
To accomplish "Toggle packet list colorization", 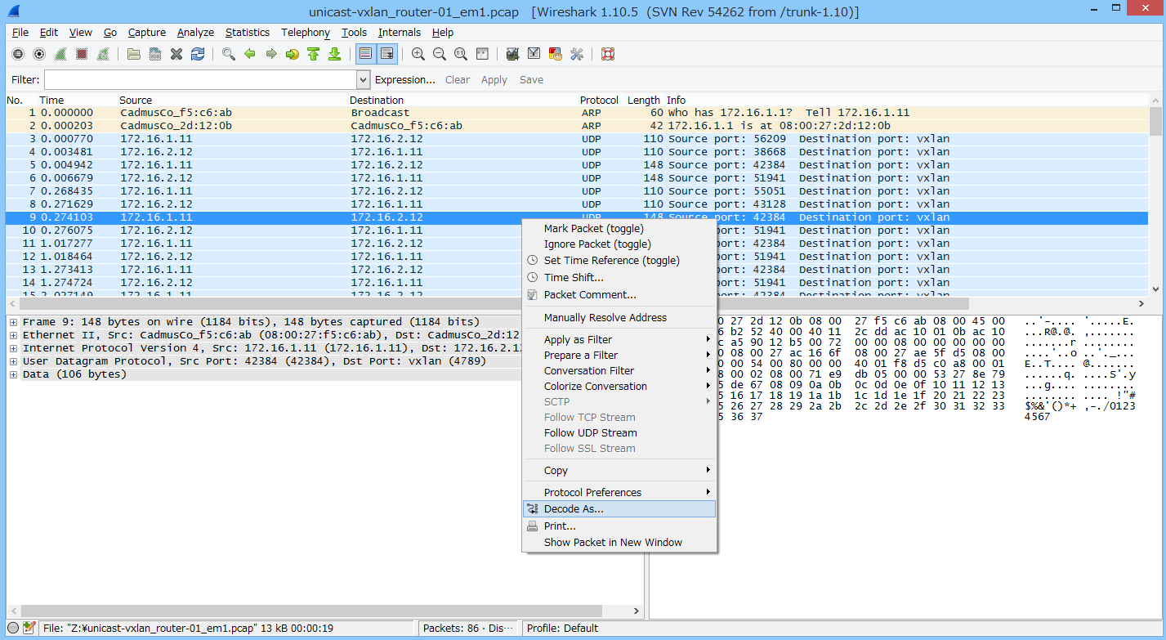I will coord(366,54).
